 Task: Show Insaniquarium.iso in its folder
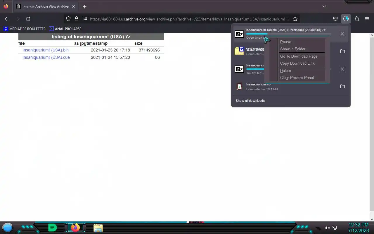(342, 87)
